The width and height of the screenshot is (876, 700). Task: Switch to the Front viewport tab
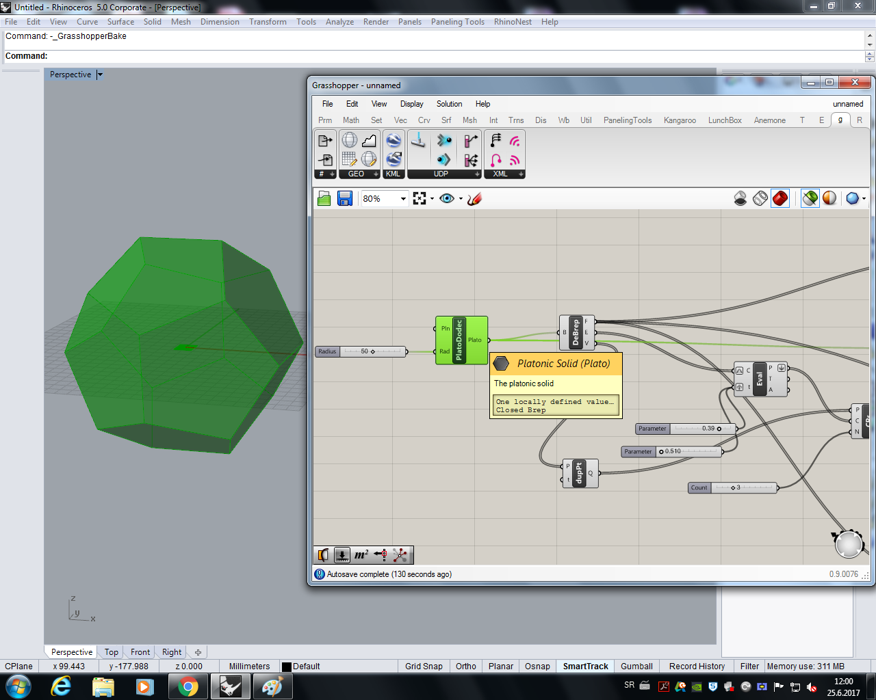(x=140, y=652)
